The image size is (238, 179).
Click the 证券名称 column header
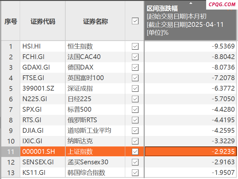95,21
